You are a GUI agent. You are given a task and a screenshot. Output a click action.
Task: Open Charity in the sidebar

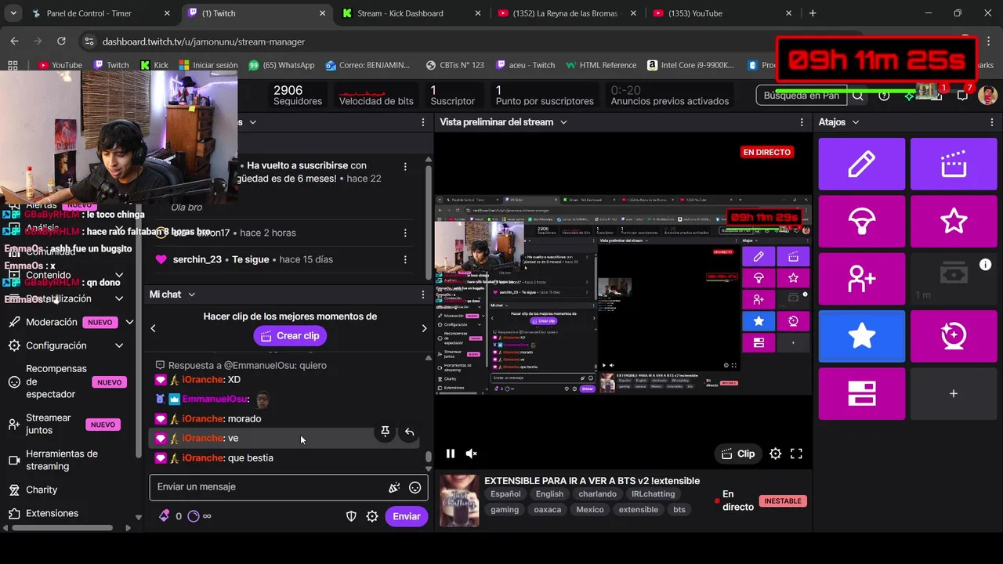click(x=42, y=490)
